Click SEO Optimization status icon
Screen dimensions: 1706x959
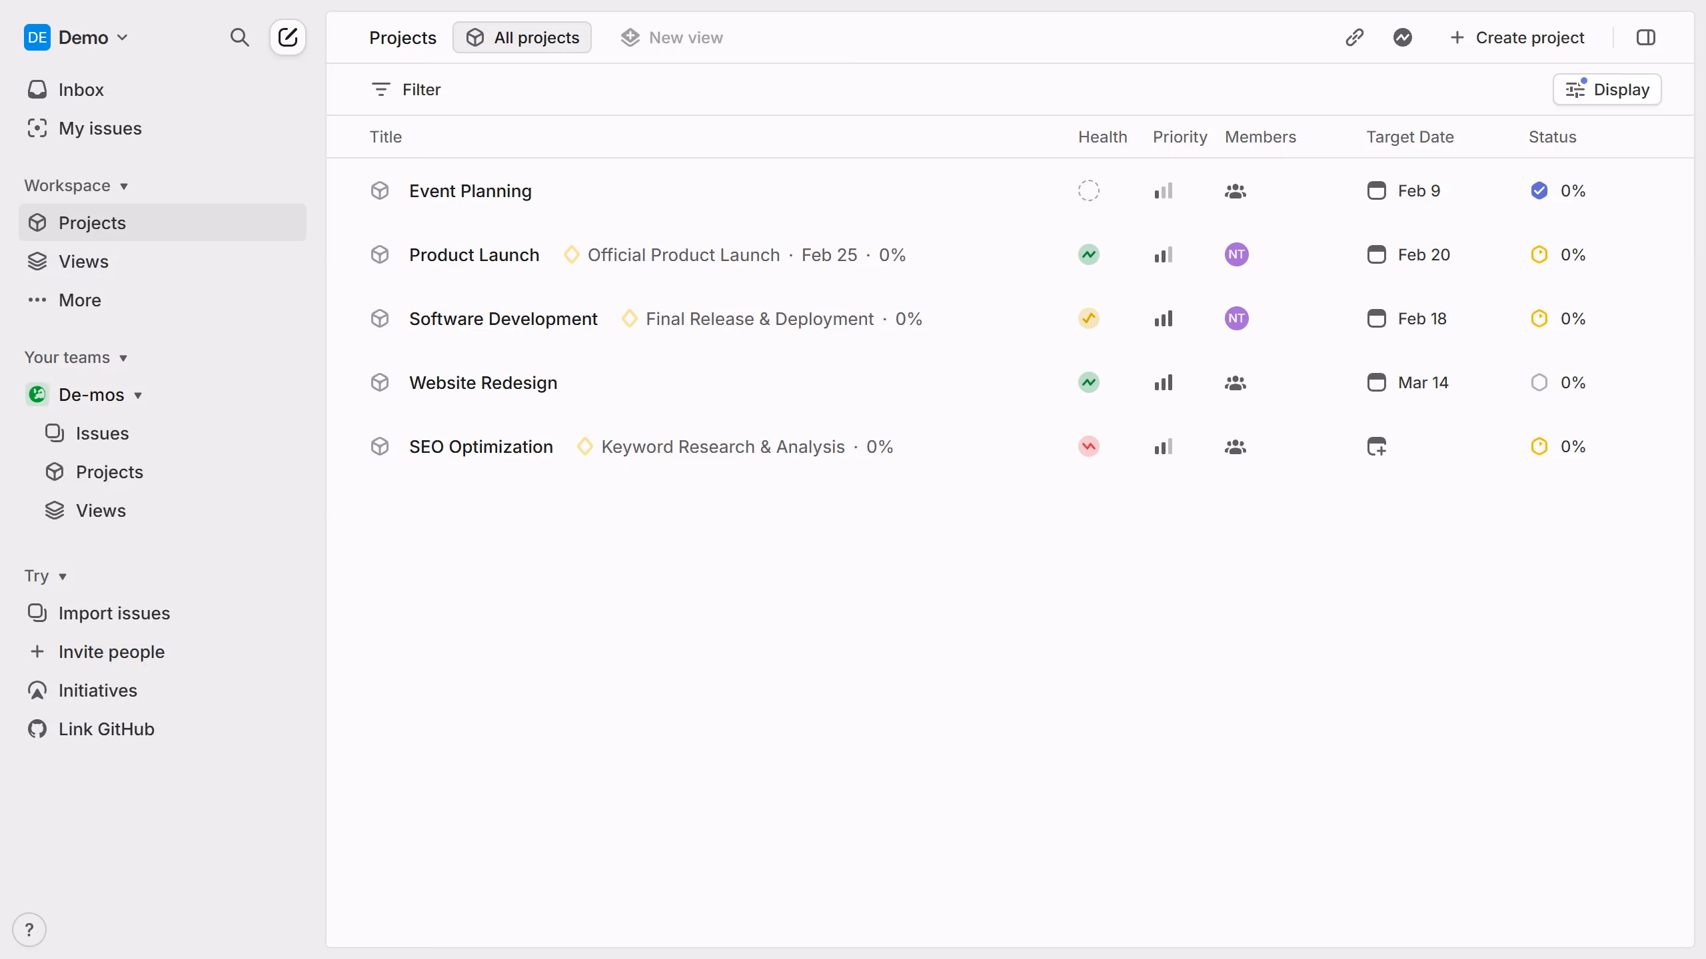1539,447
